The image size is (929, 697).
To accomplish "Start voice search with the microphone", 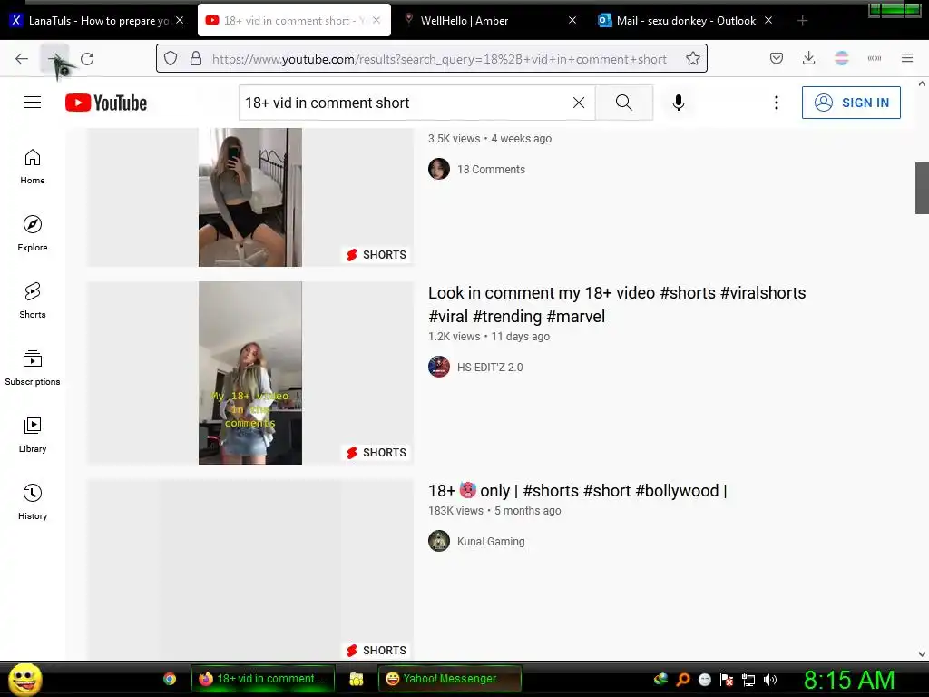I will 679,103.
